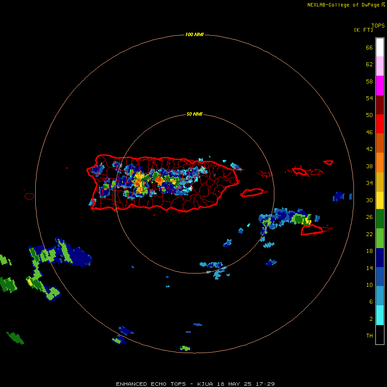Choose the dark red (maroon) legend swatch

point(380,104)
